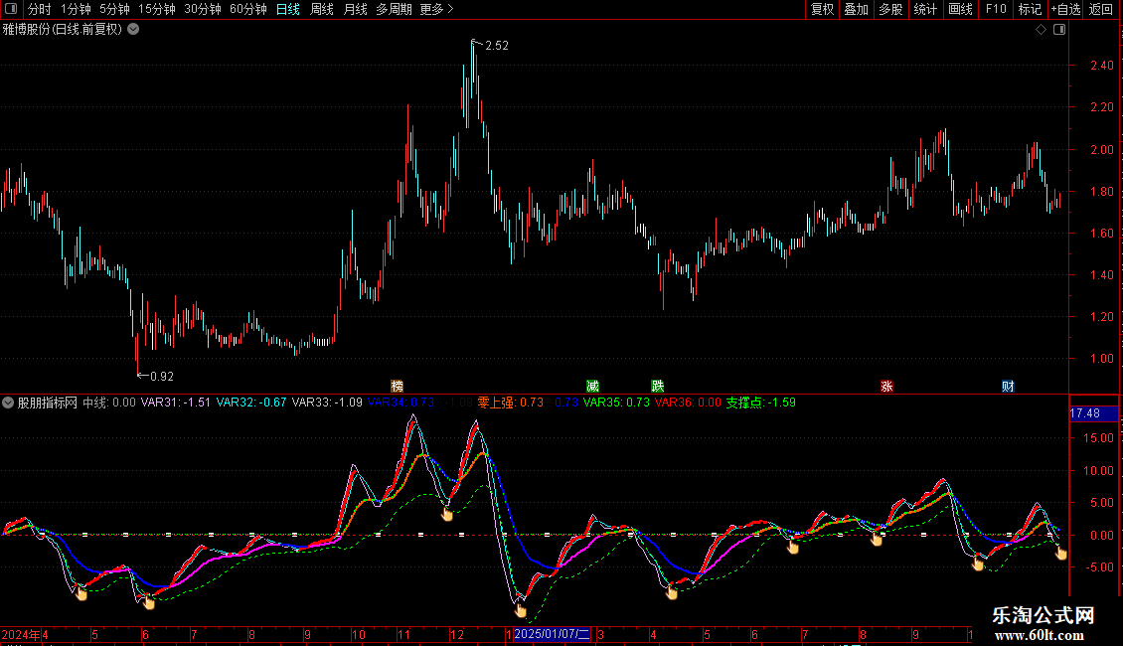Image resolution: width=1123 pixels, height=646 pixels.
Task: Click 返回 to go back
Action: coord(1101,9)
